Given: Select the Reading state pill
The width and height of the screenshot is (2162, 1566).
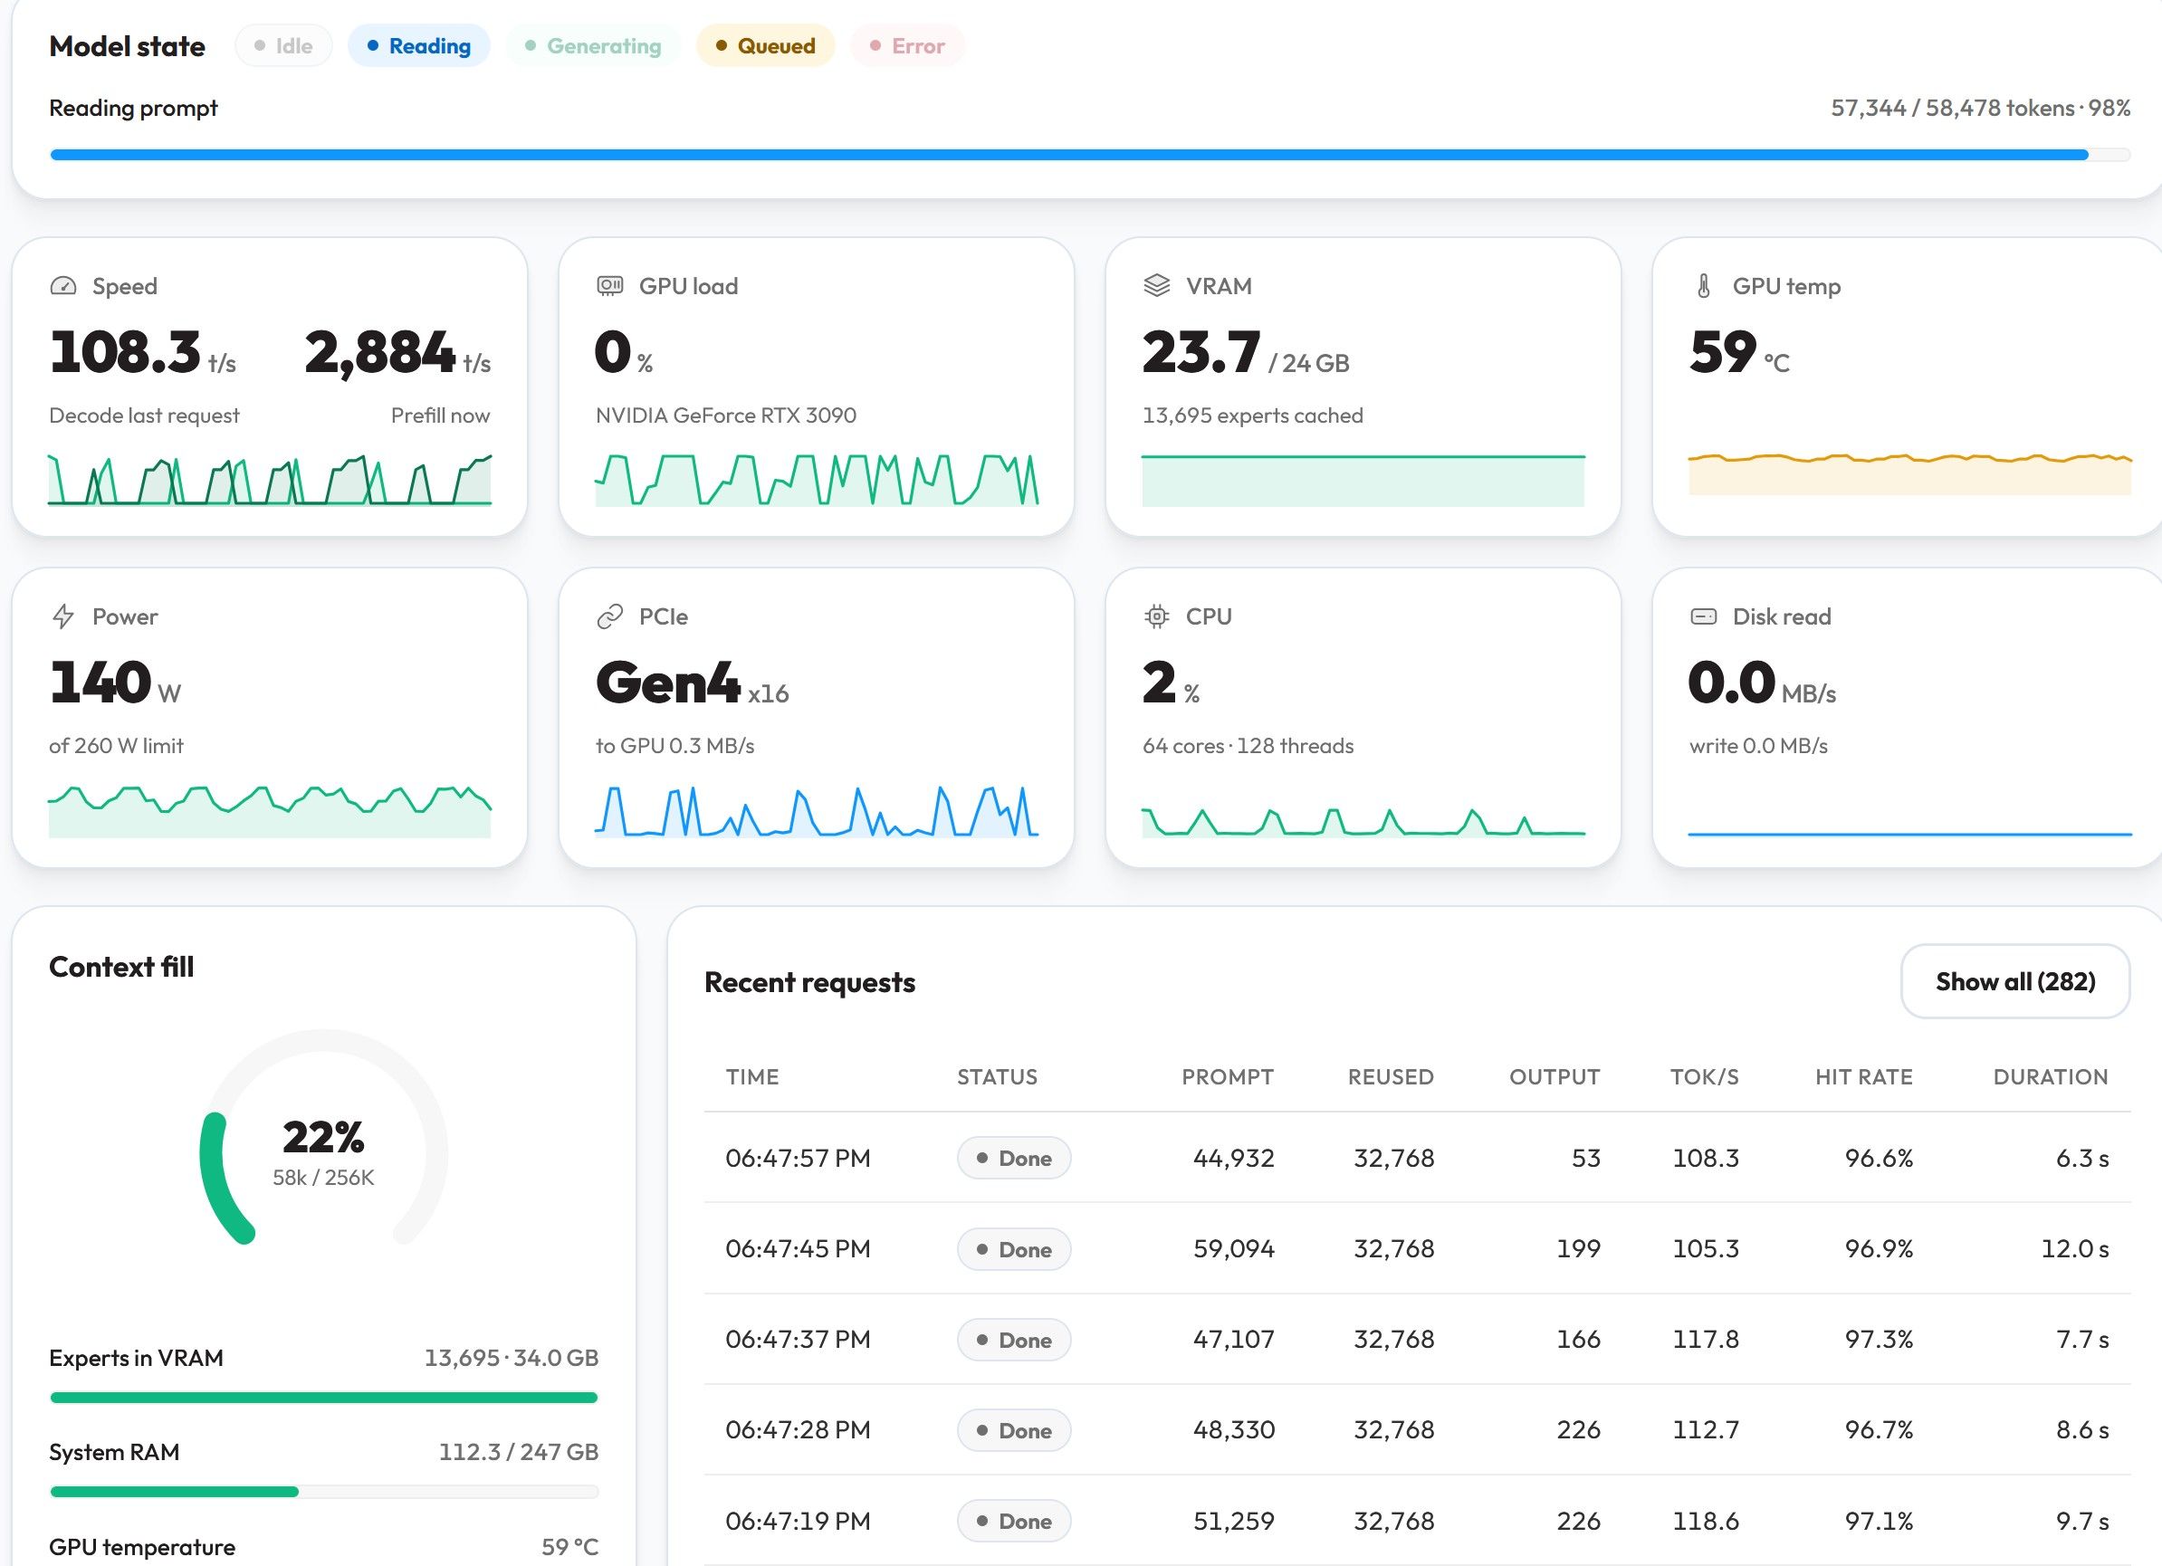Looking at the screenshot, I should [x=418, y=46].
